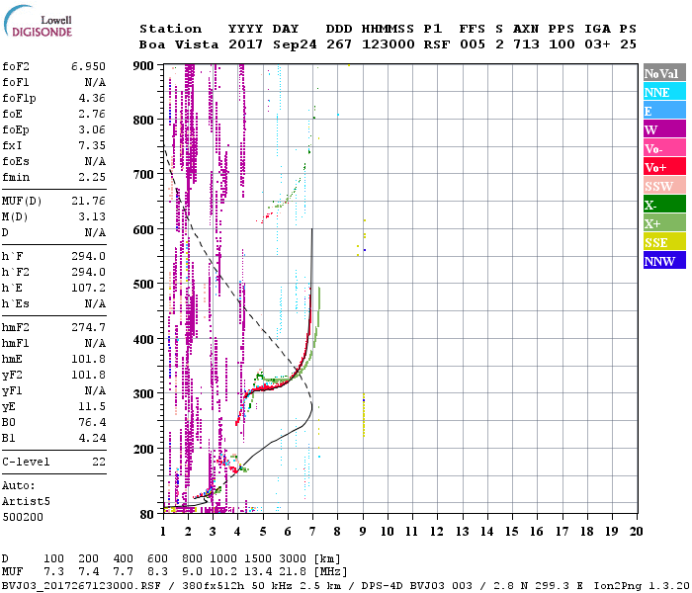This screenshot has height=593, width=692.
Task: Select the SSE yellow legend swatch
Action: pyautogui.click(x=664, y=242)
